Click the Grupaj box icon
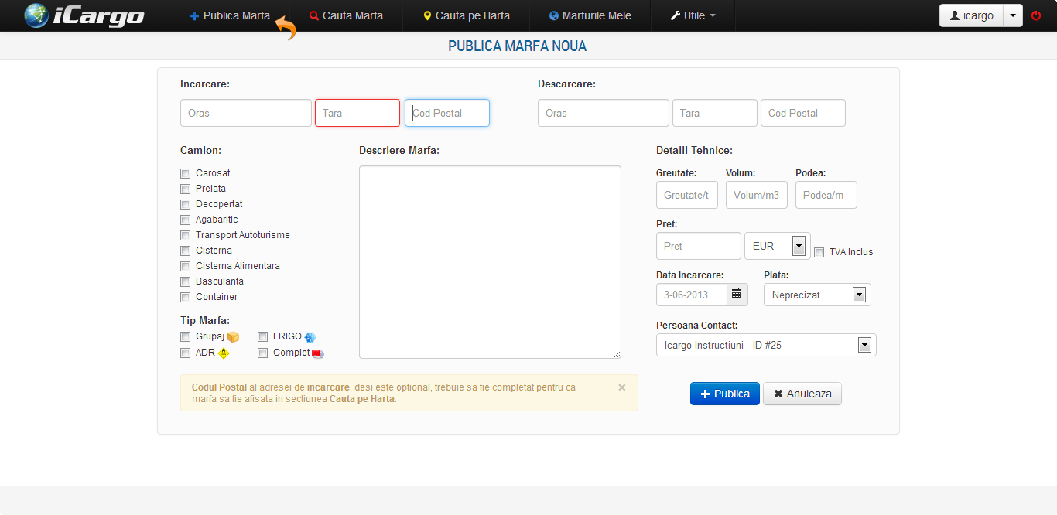Viewport: 1057px width, 515px height. coord(233,337)
